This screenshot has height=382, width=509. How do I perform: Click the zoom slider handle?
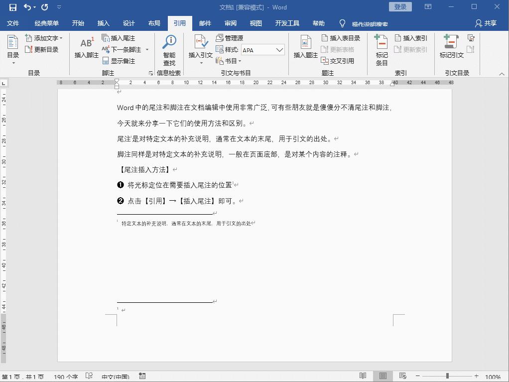click(x=447, y=376)
